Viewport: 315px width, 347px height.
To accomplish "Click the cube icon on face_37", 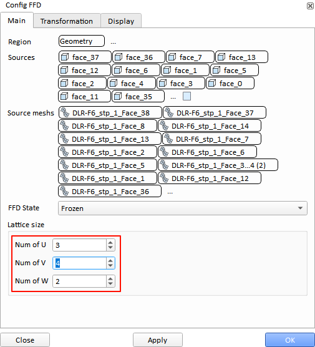I will click(x=65, y=57).
